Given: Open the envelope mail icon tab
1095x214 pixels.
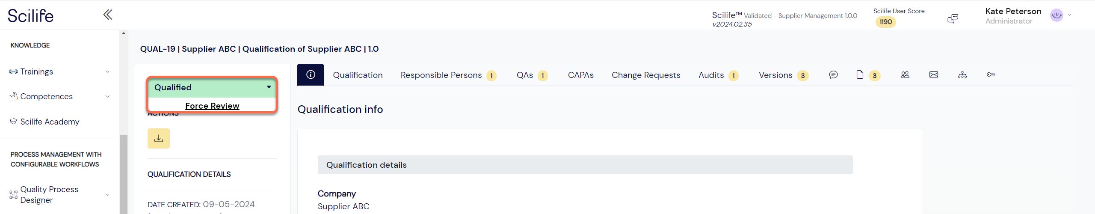Looking at the screenshot, I should 934,75.
